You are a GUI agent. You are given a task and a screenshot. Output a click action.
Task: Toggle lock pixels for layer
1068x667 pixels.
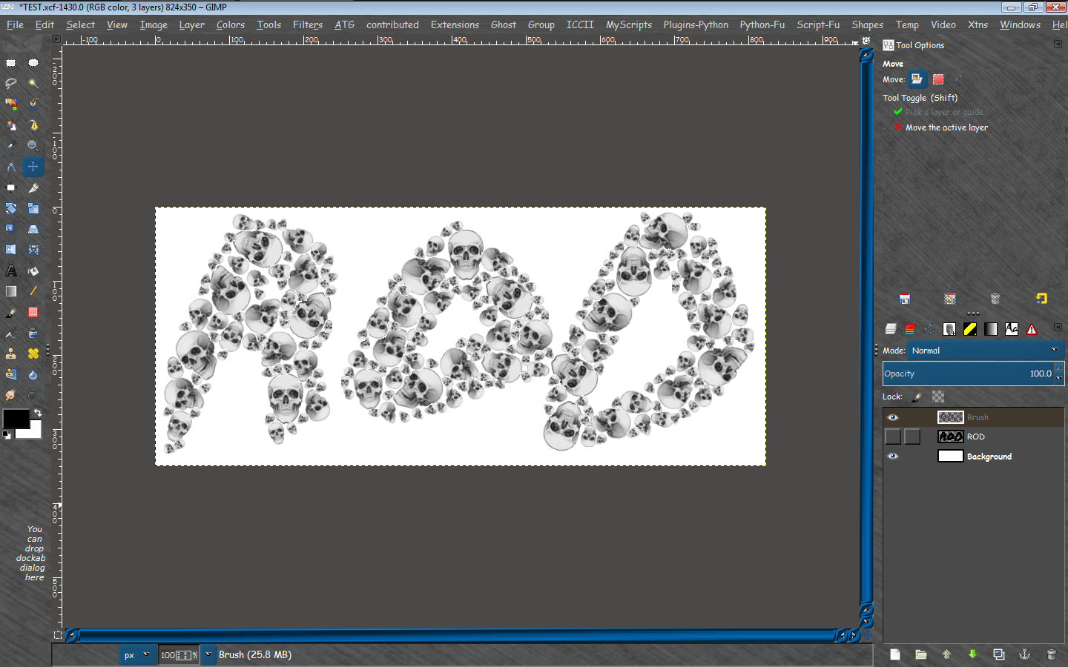point(917,397)
